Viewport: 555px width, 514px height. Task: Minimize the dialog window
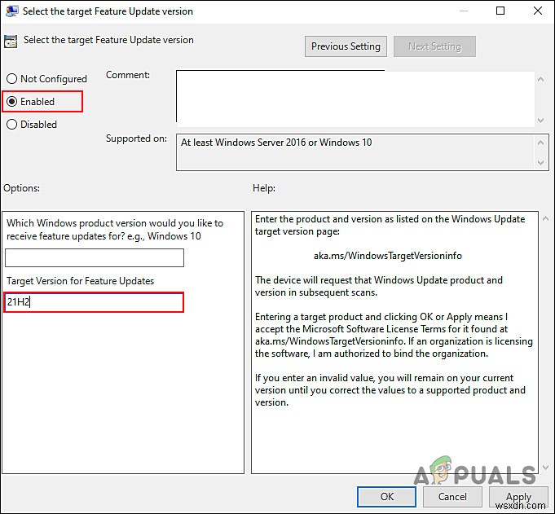click(x=464, y=11)
